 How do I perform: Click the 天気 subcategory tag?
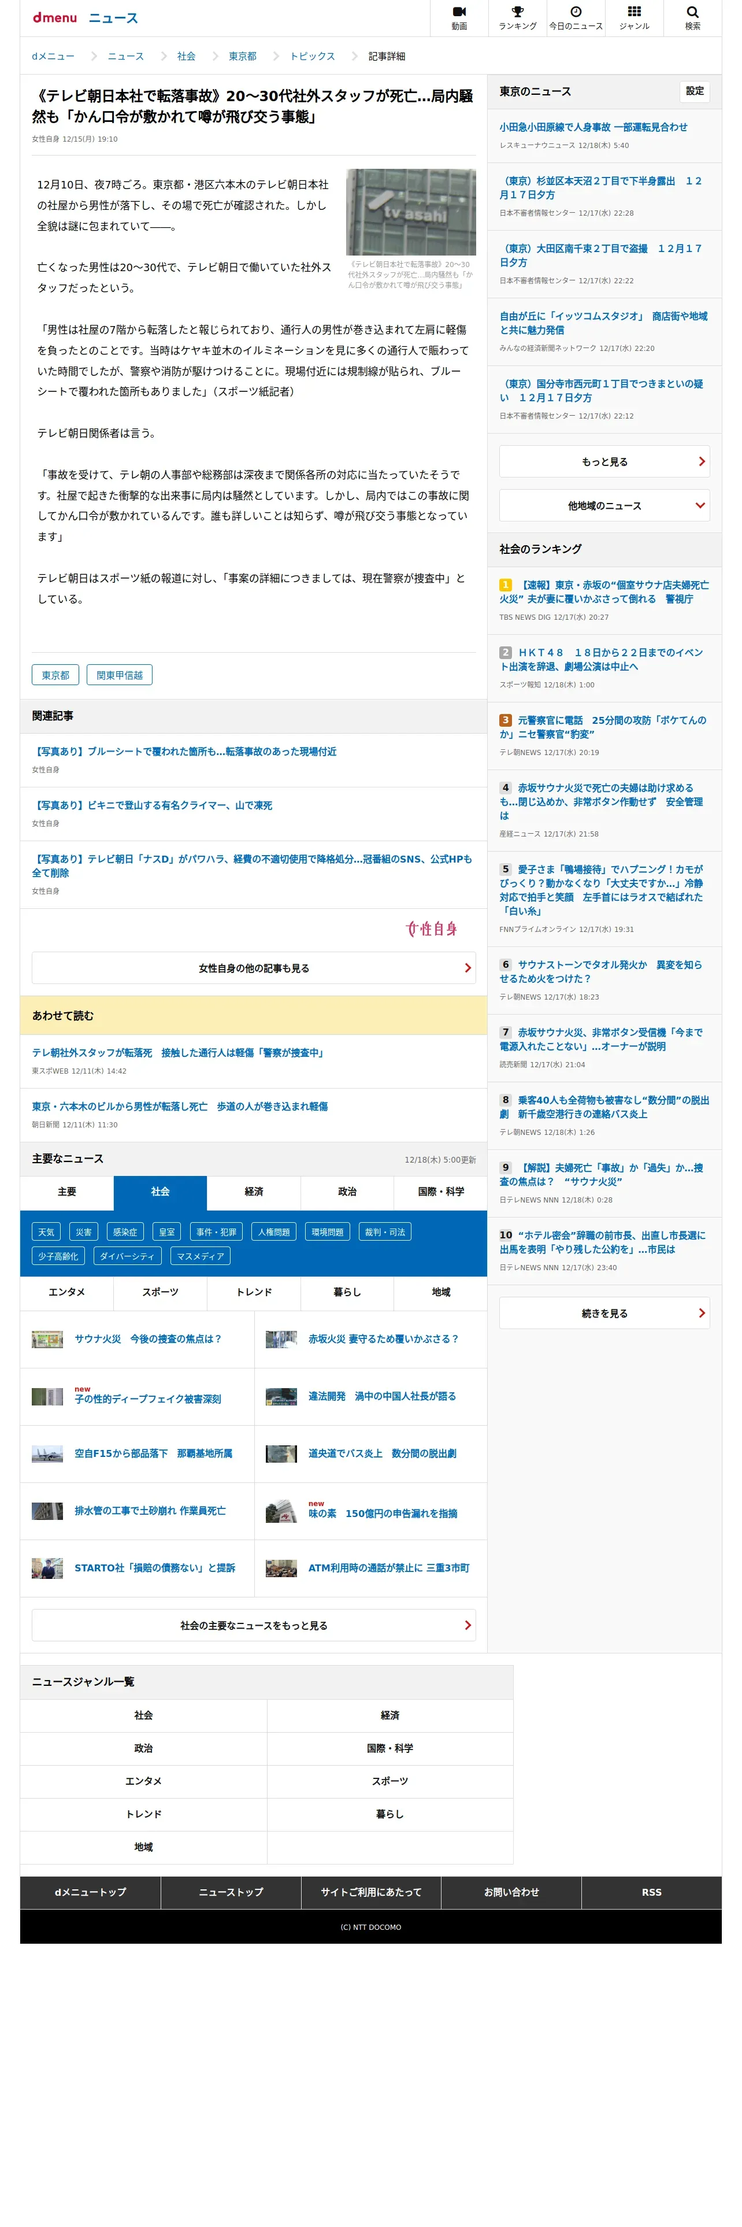click(x=47, y=1232)
